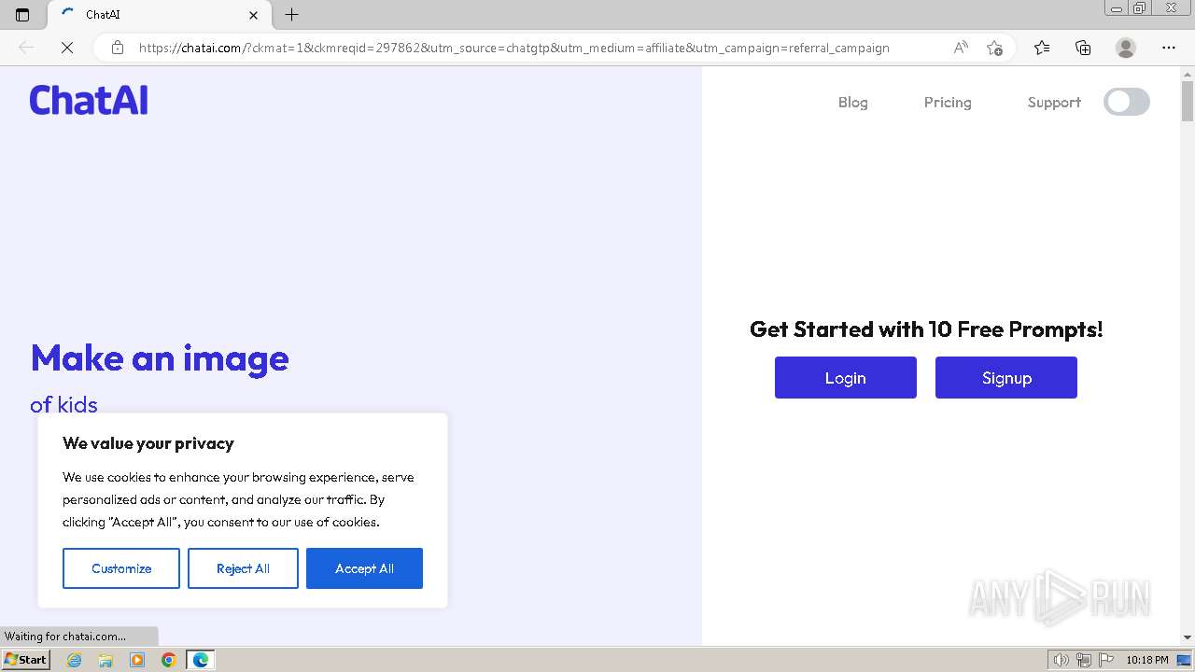Click the network tray icon
Image resolution: width=1195 pixels, height=672 pixels.
1084,660
